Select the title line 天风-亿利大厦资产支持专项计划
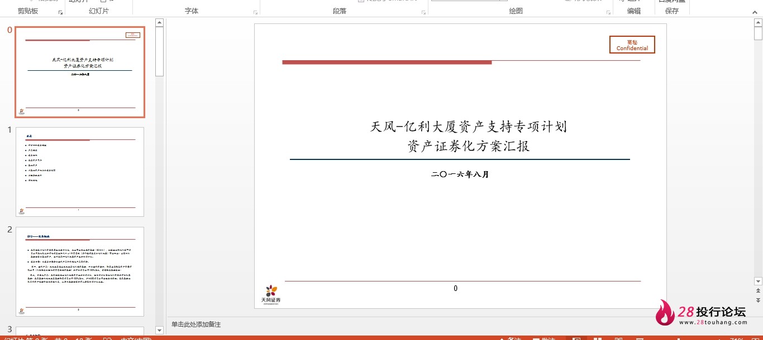 click(469, 127)
